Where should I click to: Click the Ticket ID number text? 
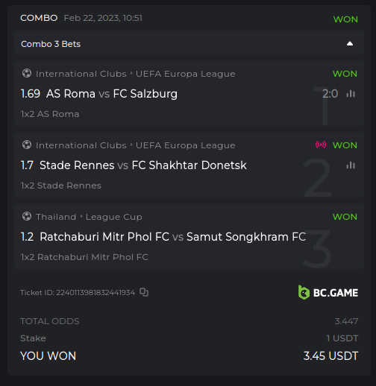click(95, 293)
